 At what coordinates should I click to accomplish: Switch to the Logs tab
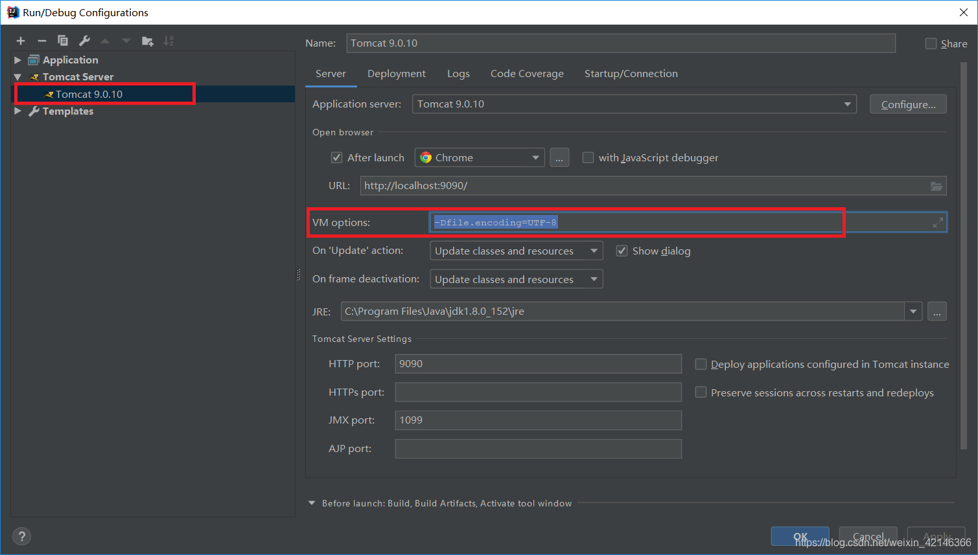coord(458,74)
